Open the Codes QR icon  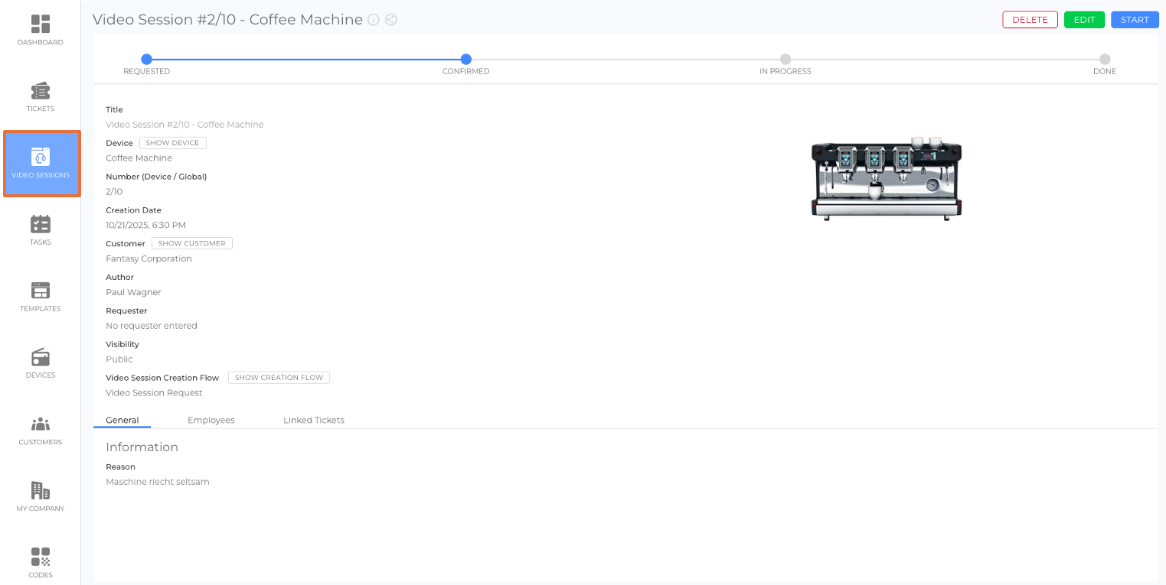41,557
